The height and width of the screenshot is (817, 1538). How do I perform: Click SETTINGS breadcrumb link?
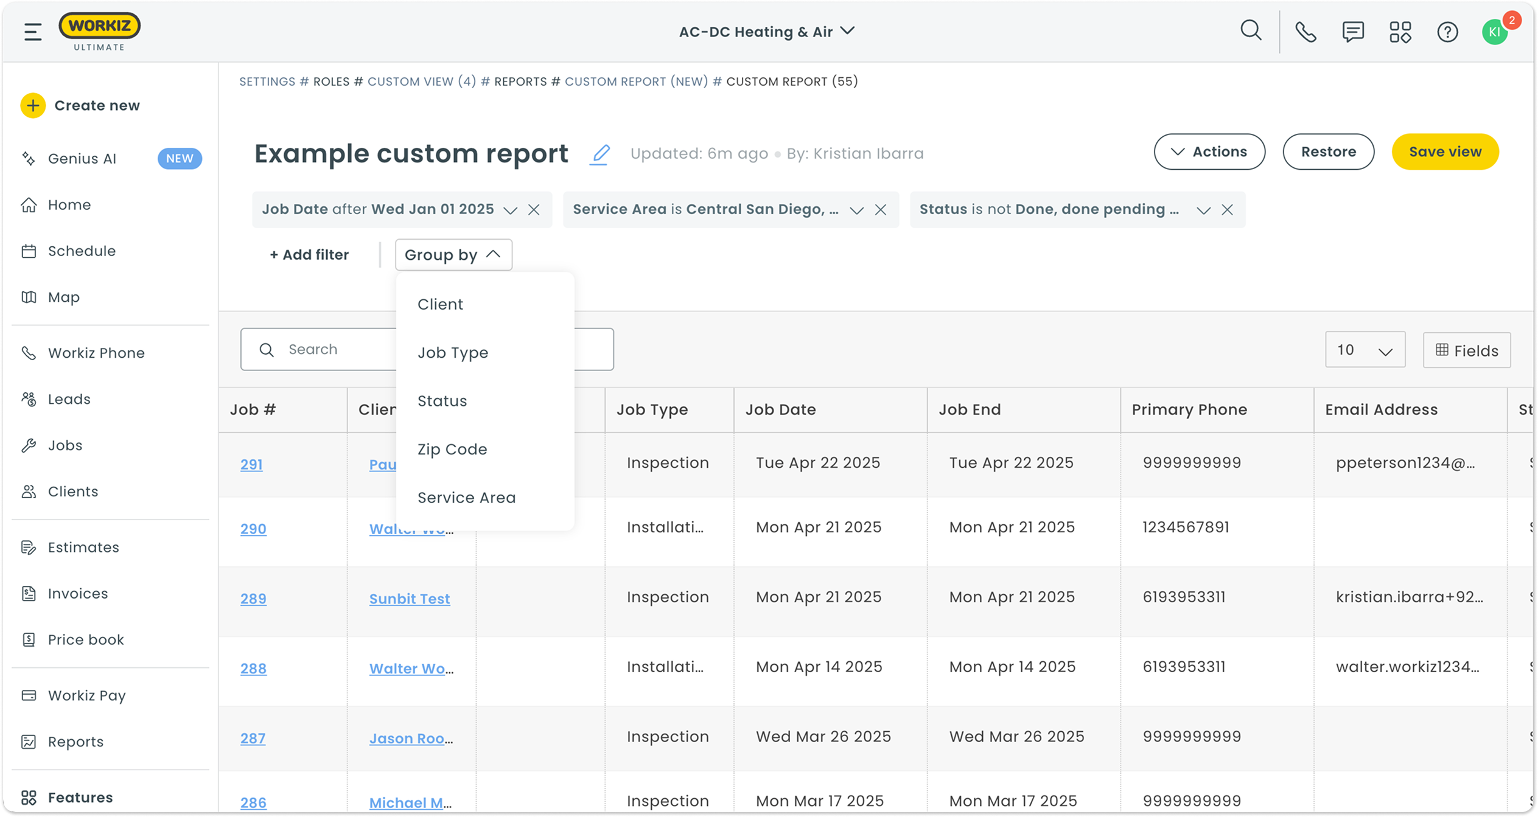tap(267, 82)
